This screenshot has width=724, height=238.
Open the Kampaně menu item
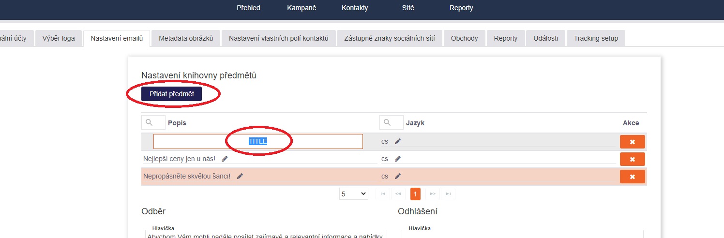pos(302,8)
